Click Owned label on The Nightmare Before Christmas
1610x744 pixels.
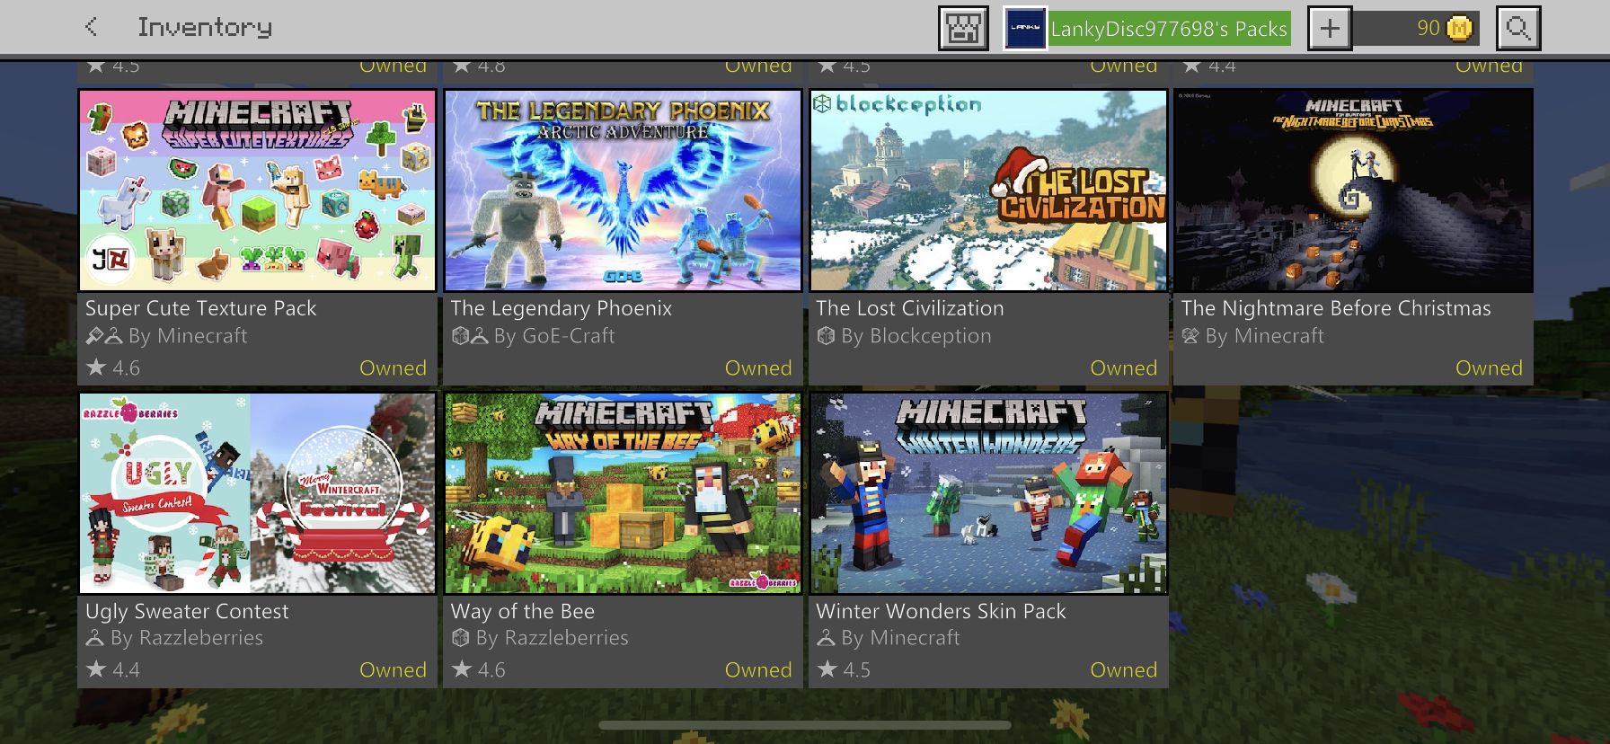click(x=1489, y=368)
